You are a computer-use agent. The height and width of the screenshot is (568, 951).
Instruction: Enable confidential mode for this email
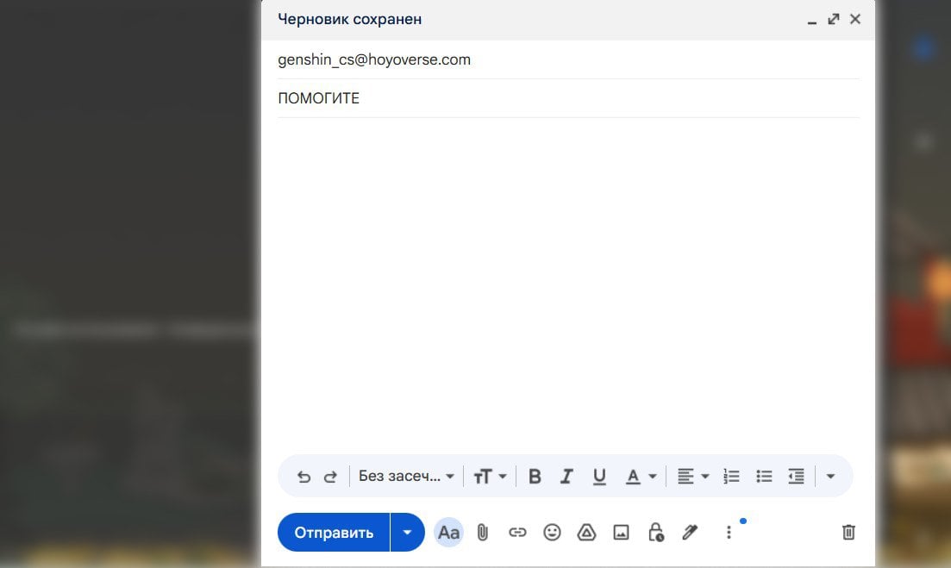tap(655, 532)
